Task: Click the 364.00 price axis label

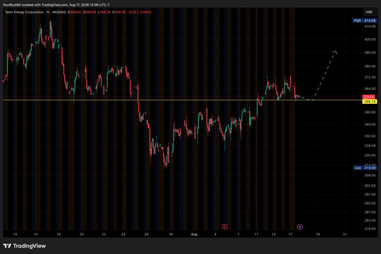Action: (370, 88)
